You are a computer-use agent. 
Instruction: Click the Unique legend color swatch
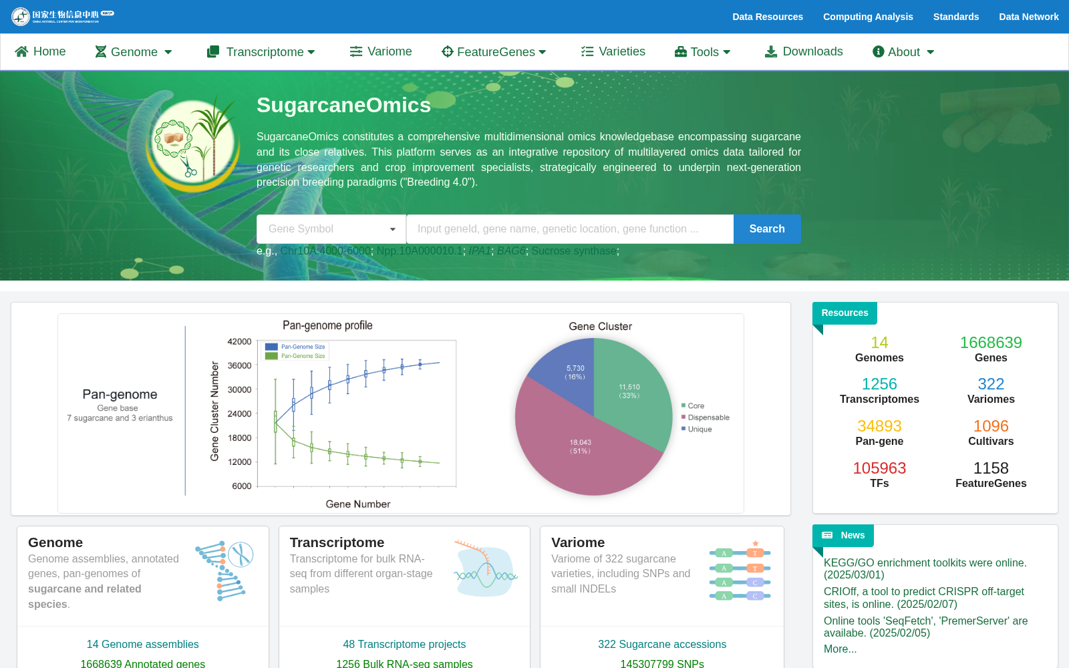point(683,429)
